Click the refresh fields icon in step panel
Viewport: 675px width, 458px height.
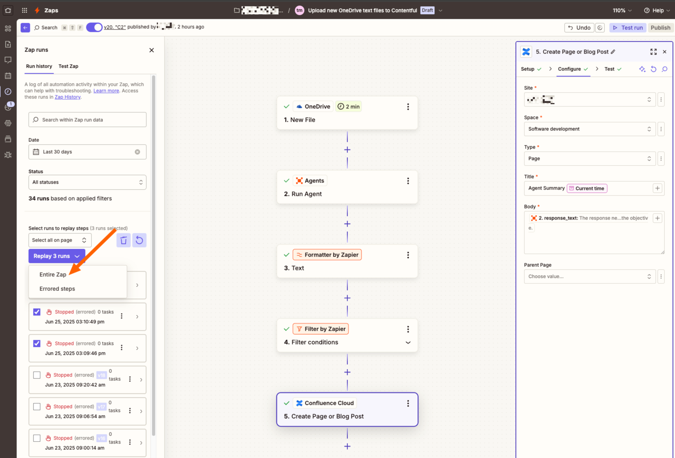(654, 69)
